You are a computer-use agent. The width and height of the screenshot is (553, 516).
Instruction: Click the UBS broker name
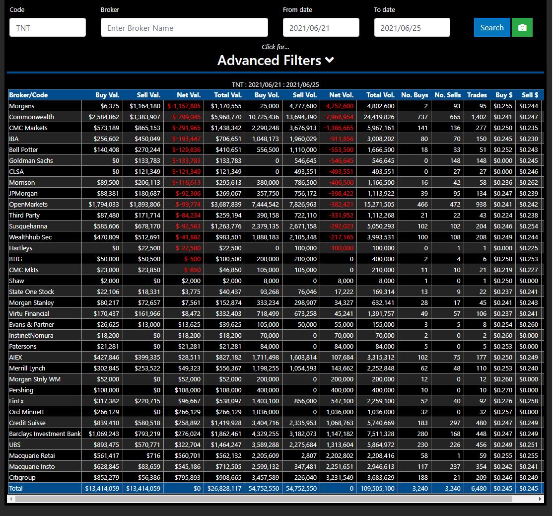click(15, 445)
